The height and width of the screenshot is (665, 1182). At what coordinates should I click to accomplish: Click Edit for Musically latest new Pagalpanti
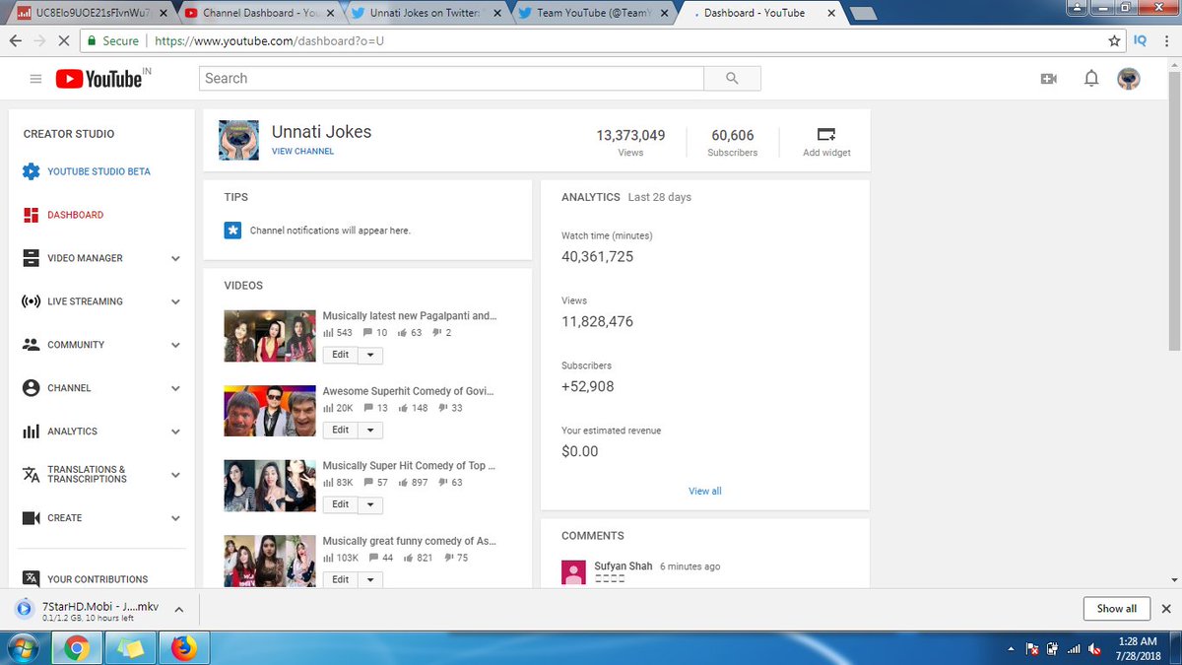pos(340,356)
